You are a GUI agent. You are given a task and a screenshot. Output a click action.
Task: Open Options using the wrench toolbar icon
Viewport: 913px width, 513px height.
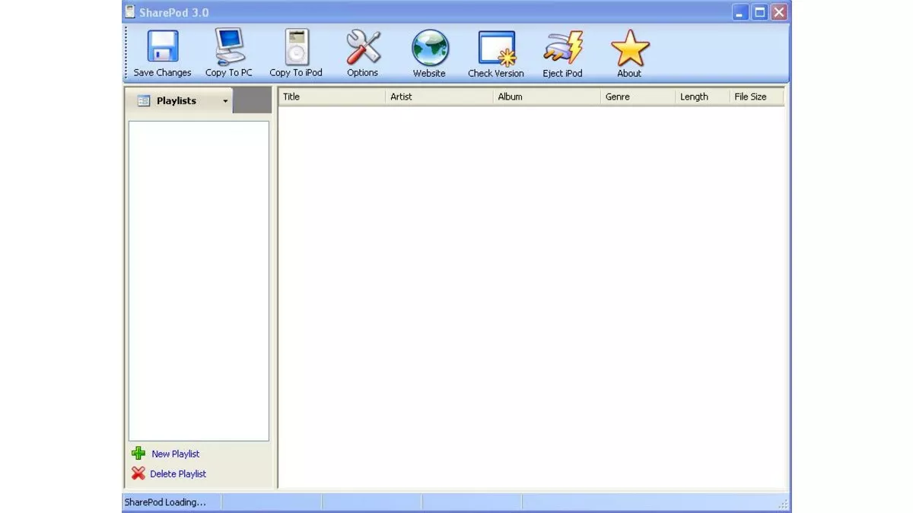[362, 47]
